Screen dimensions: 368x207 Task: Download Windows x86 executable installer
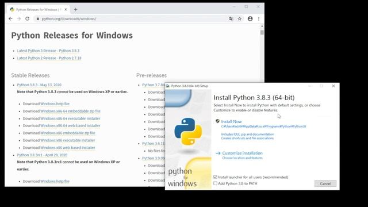click(x=68, y=140)
